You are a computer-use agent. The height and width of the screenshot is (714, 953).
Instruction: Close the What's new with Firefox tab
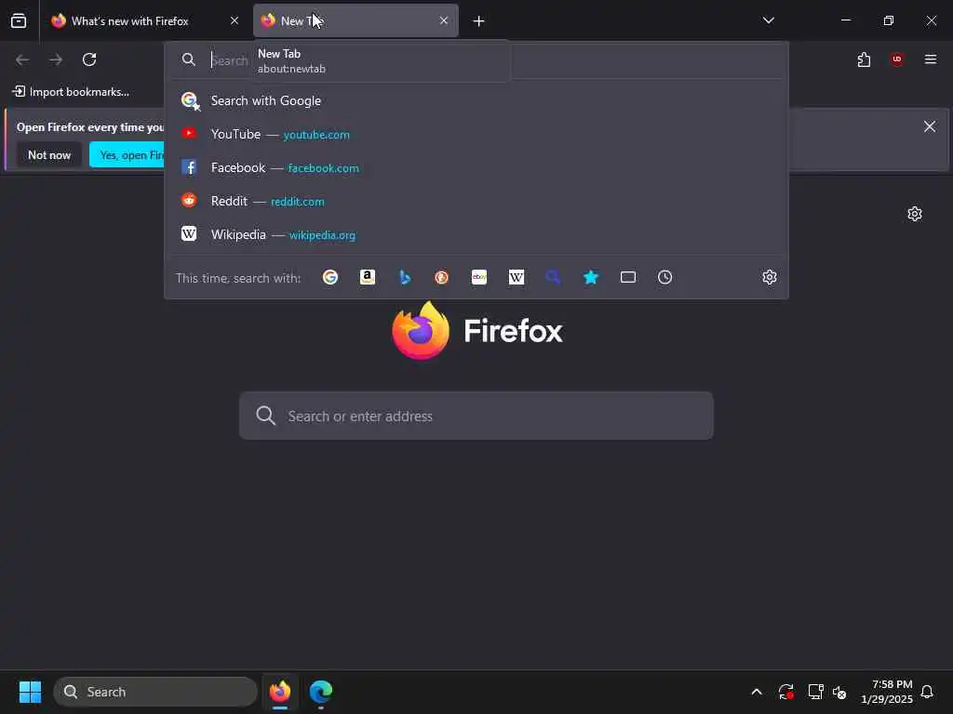click(x=235, y=20)
